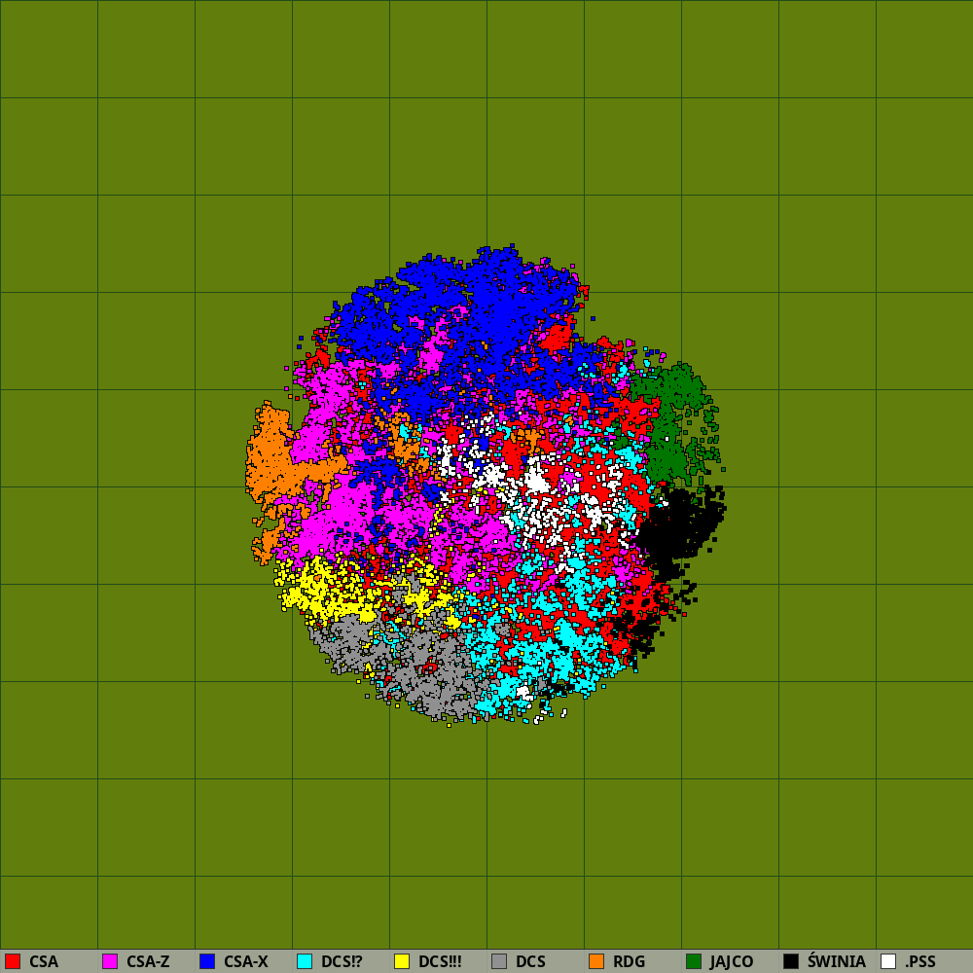Click the blue CSA-X legend swatch

(207, 961)
